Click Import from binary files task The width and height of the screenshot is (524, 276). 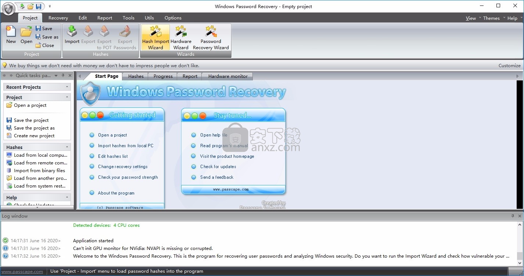[36, 170]
